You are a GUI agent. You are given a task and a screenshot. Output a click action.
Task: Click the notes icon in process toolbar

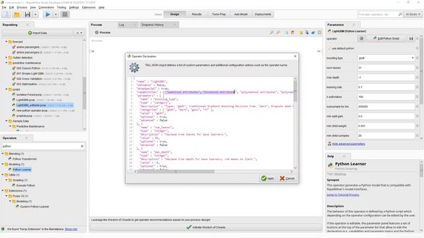click(x=293, y=32)
